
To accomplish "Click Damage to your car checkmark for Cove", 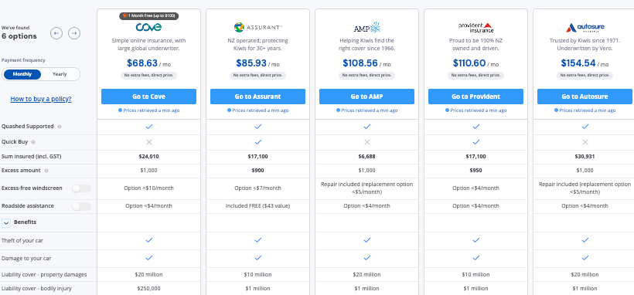I will (x=148, y=258).
